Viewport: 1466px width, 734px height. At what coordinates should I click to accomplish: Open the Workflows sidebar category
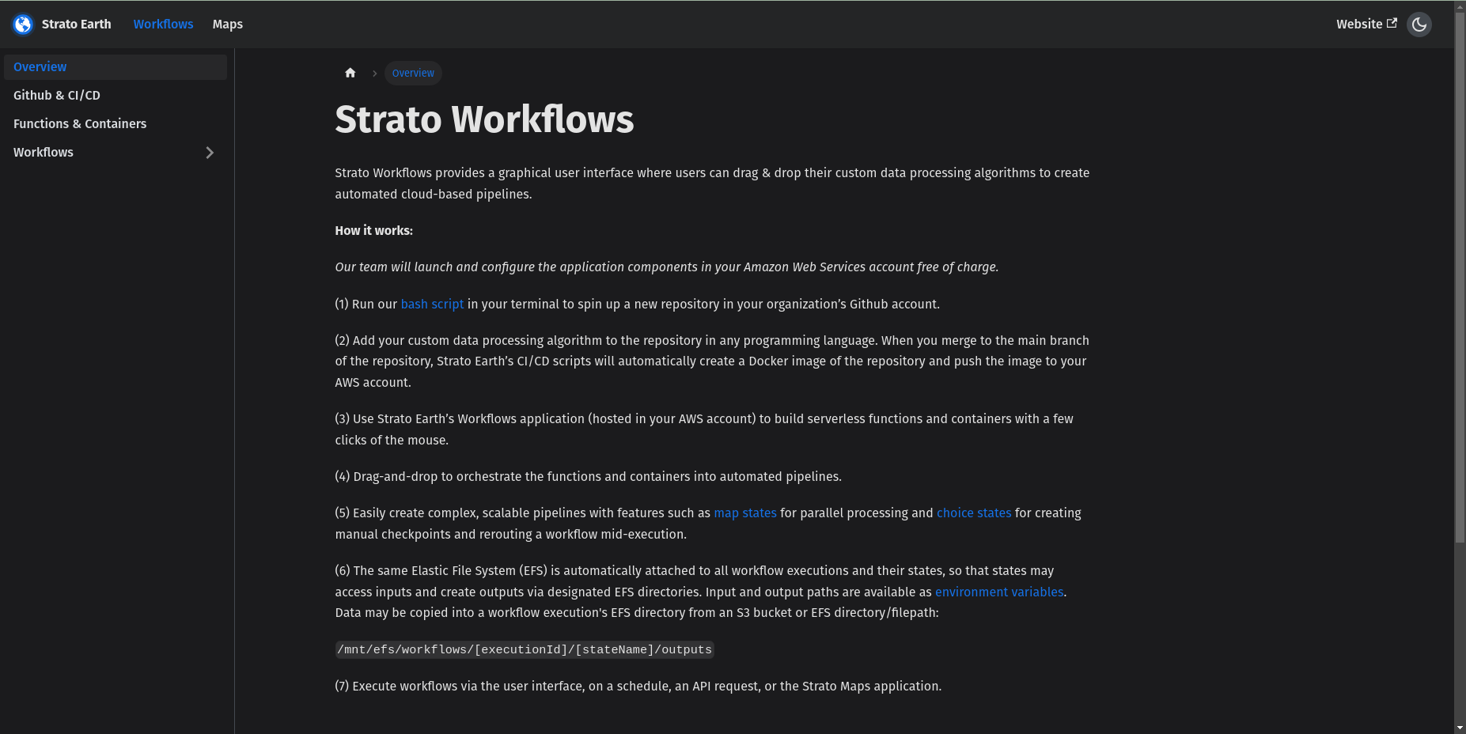99,153
